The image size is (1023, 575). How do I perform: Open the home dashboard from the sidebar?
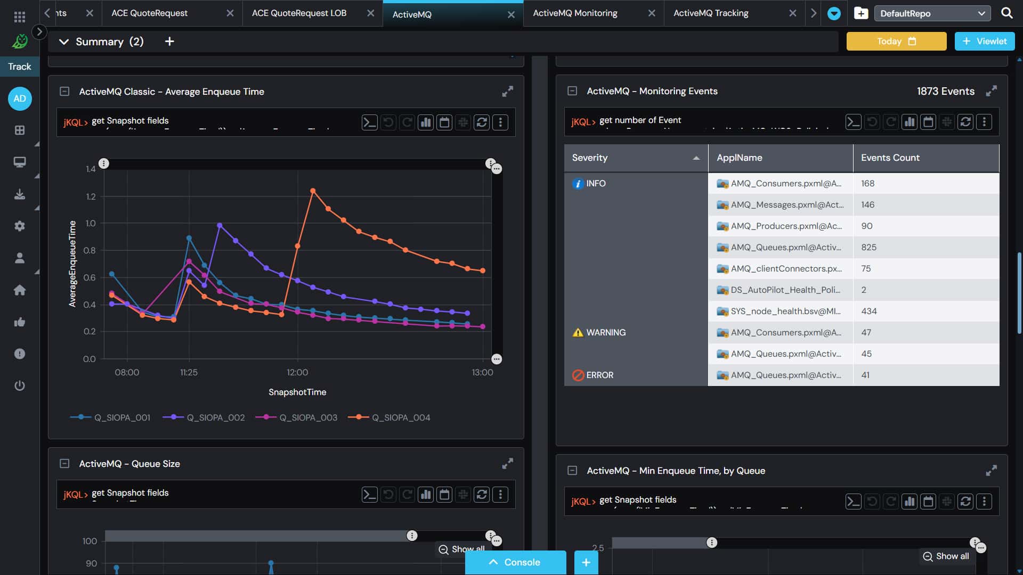click(20, 290)
